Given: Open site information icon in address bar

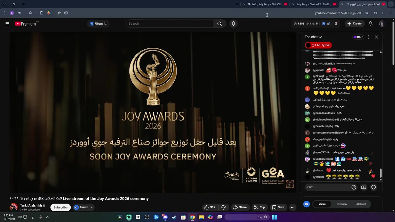Looking at the screenshot, I should tap(367, 13).
